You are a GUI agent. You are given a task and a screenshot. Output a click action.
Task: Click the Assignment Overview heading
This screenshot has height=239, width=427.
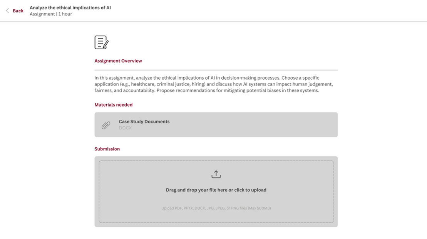[x=118, y=61]
